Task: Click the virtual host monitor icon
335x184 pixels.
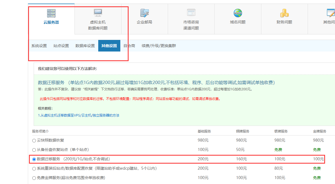Action: (x=98, y=13)
